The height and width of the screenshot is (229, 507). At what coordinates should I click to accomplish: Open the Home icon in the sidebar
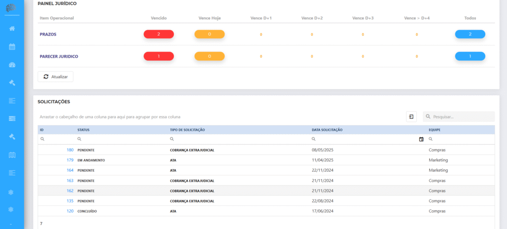[x=12, y=29]
